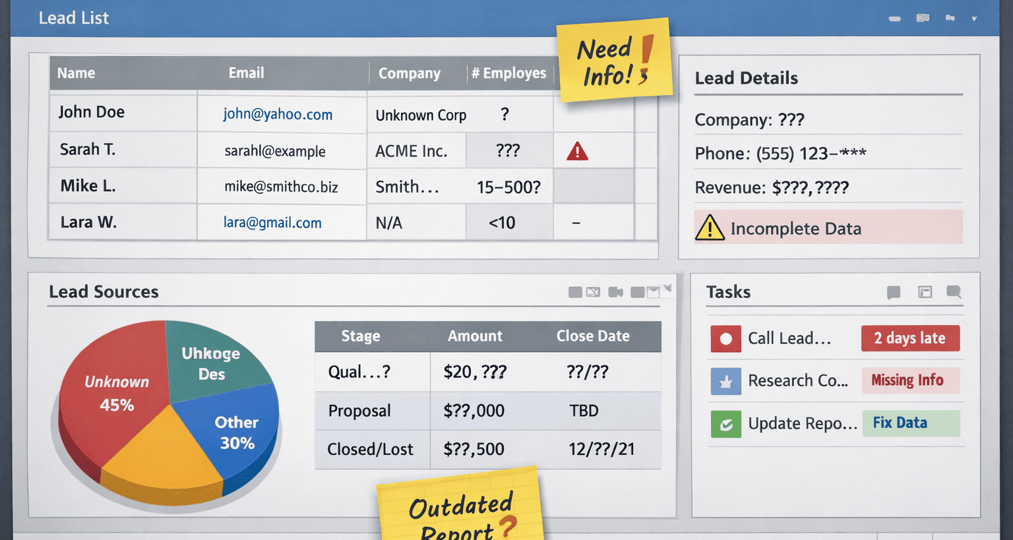This screenshot has height=540, width=1013.
Task: Select the Tasks panel header
Action: point(728,291)
